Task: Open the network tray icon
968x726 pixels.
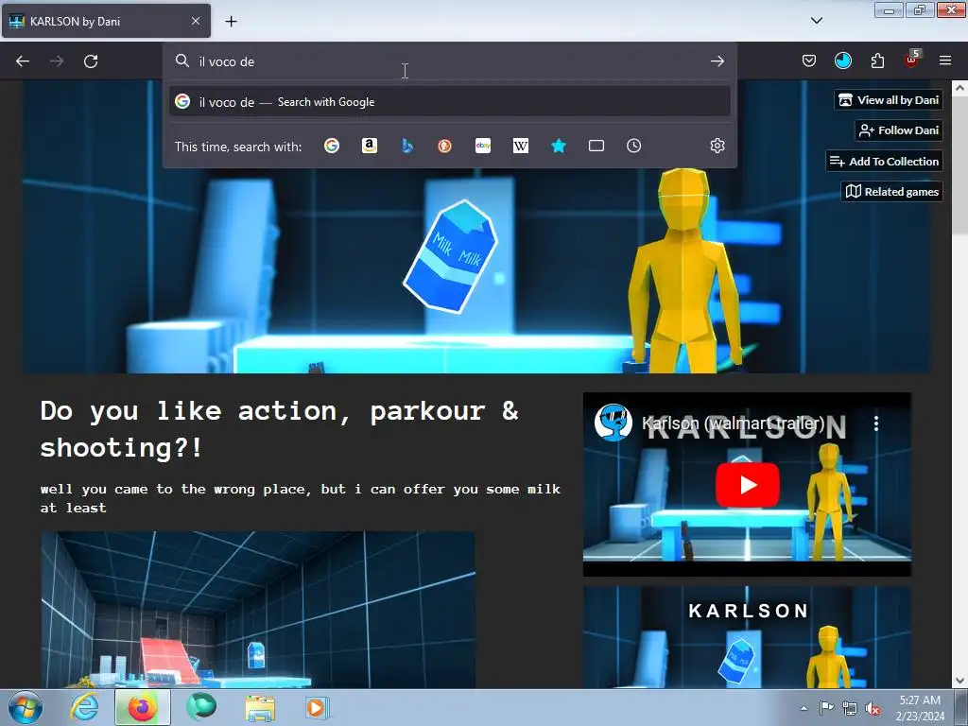Action: click(850, 708)
